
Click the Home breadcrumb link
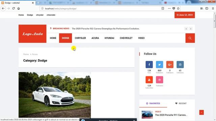[26, 54]
